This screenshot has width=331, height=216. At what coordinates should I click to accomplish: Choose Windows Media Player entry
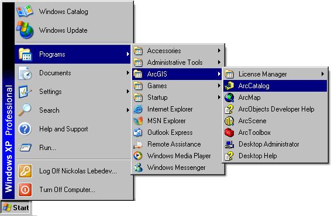pyautogui.click(x=177, y=156)
